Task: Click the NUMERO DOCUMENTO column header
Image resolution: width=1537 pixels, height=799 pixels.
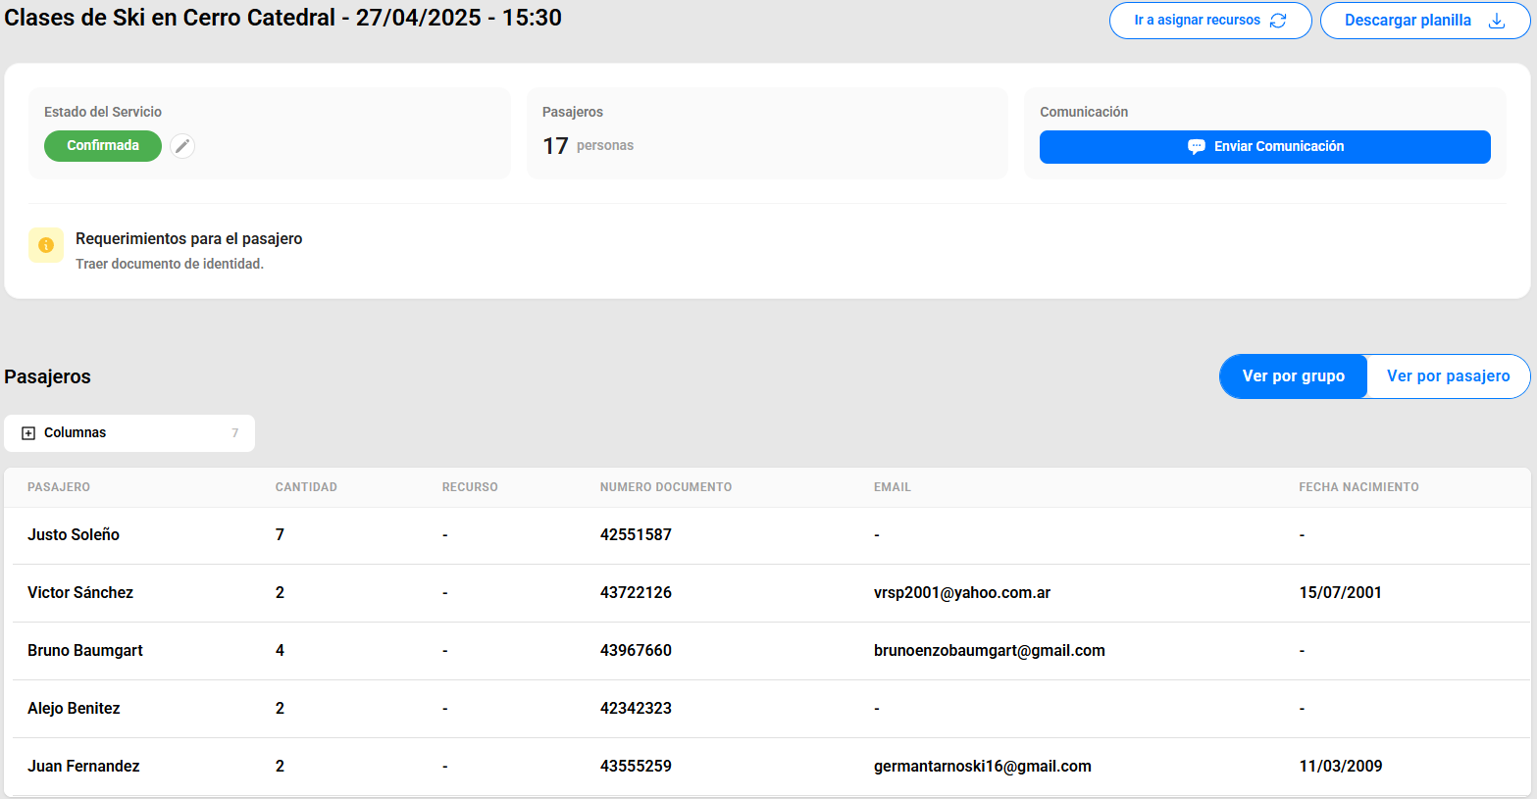Action: [x=666, y=487]
